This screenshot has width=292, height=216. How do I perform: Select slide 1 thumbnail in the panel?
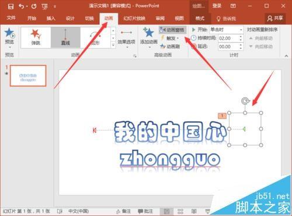coord(28,76)
